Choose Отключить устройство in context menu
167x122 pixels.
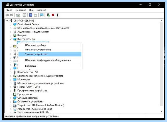tap(50, 50)
